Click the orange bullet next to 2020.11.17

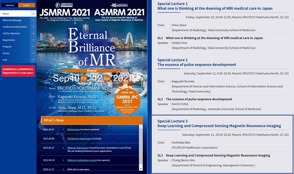pyautogui.click(x=64, y=169)
